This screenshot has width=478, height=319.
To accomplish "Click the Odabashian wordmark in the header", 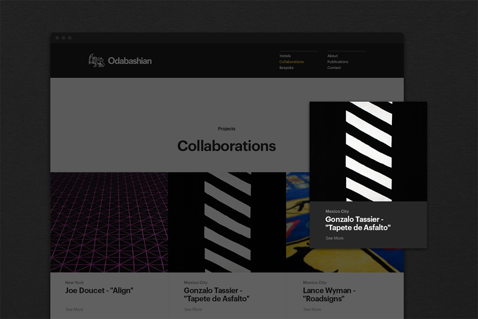I will tap(129, 61).
